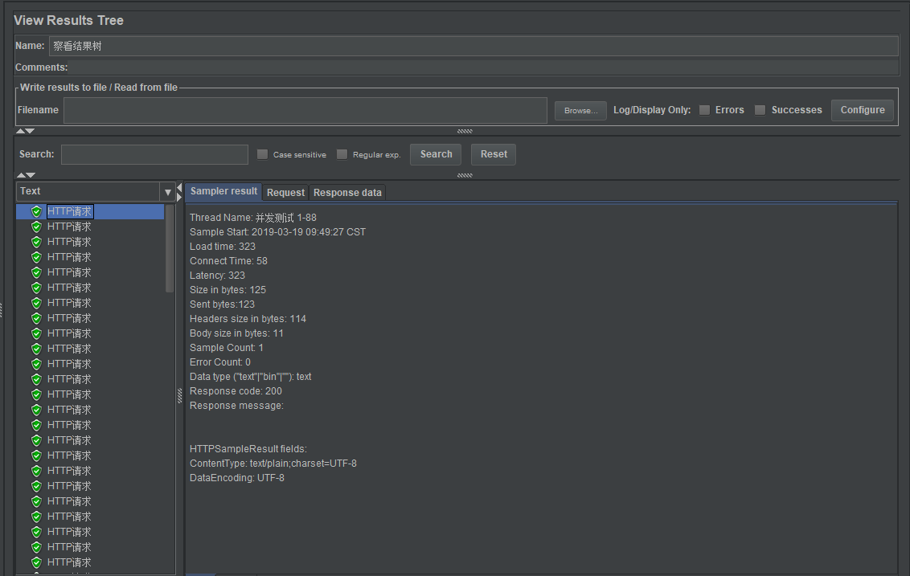Click the Latency: 323 line

pyautogui.click(x=217, y=276)
